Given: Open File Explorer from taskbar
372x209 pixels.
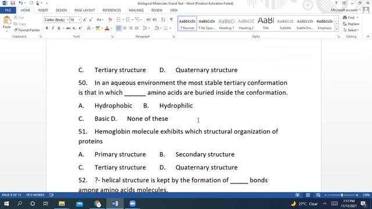Looking at the screenshot, I should coord(62,204).
